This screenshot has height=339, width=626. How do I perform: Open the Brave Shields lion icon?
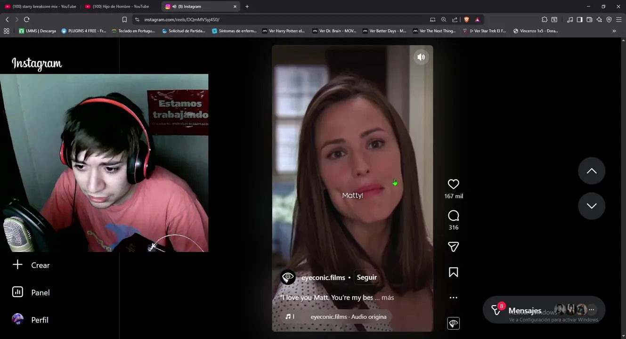(x=466, y=19)
